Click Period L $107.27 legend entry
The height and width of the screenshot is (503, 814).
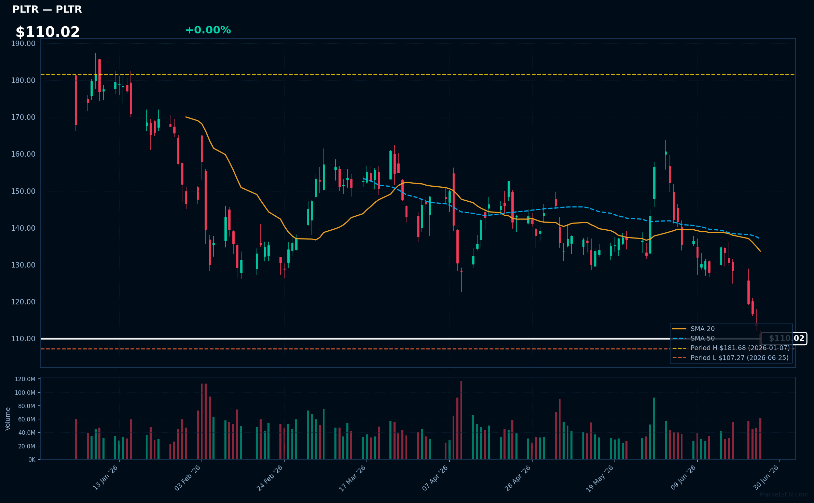[x=730, y=358]
